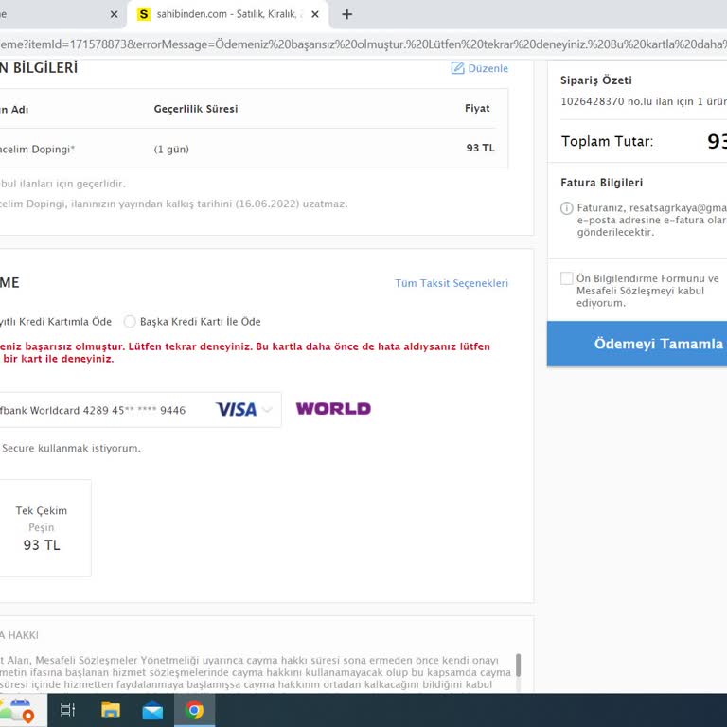
Task: Open a new browser tab
Action: click(x=346, y=14)
